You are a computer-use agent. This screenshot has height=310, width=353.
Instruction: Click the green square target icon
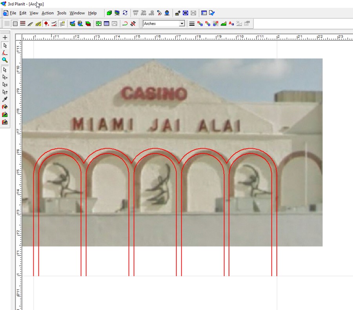click(98, 24)
